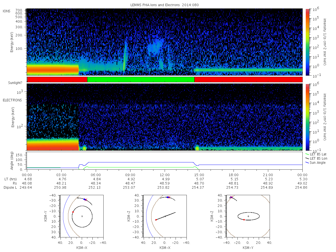
Task: Click the electrons intensity colorbar
Action: [x=307, y=117]
